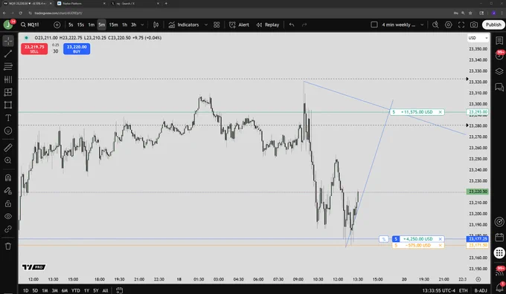Viewport: 506px width, 294px height.
Task: Open the user profile avatar menu
Action: [8, 24]
